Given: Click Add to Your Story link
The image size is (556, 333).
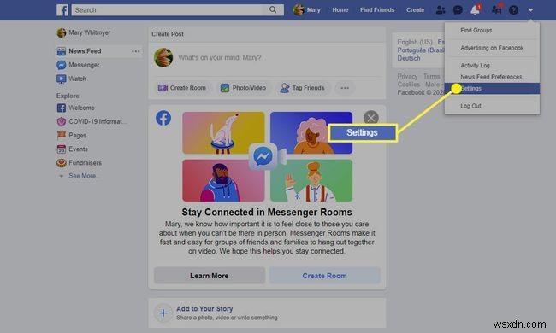Looking at the screenshot, I should pyautogui.click(x=204, y=309).
